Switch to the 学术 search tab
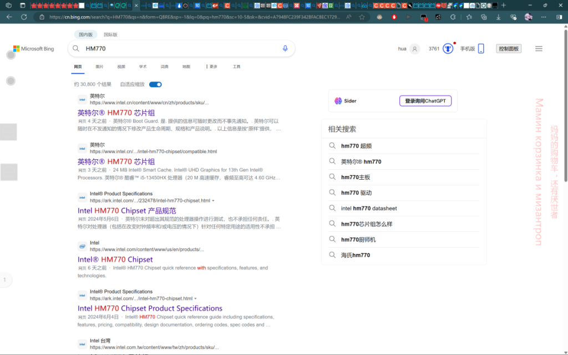Screen dimensions: 568x355 click(x=143, y=67)
